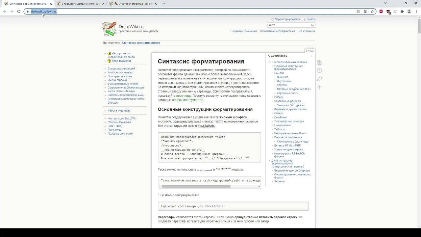This screenshot has height=237, width=421.
Task: Jump to Смайлики in contents
Action: 281,117
